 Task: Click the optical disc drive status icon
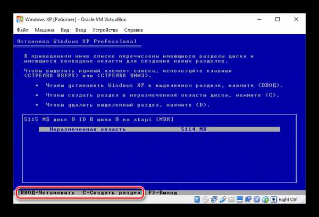206,199
